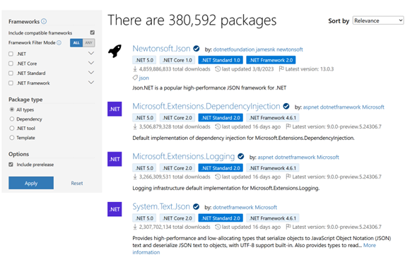Click the Microsoft.Extensions.DependencyInjection .NET package icon
Viewport: 410px width, 262px height.
click(115, 109)
